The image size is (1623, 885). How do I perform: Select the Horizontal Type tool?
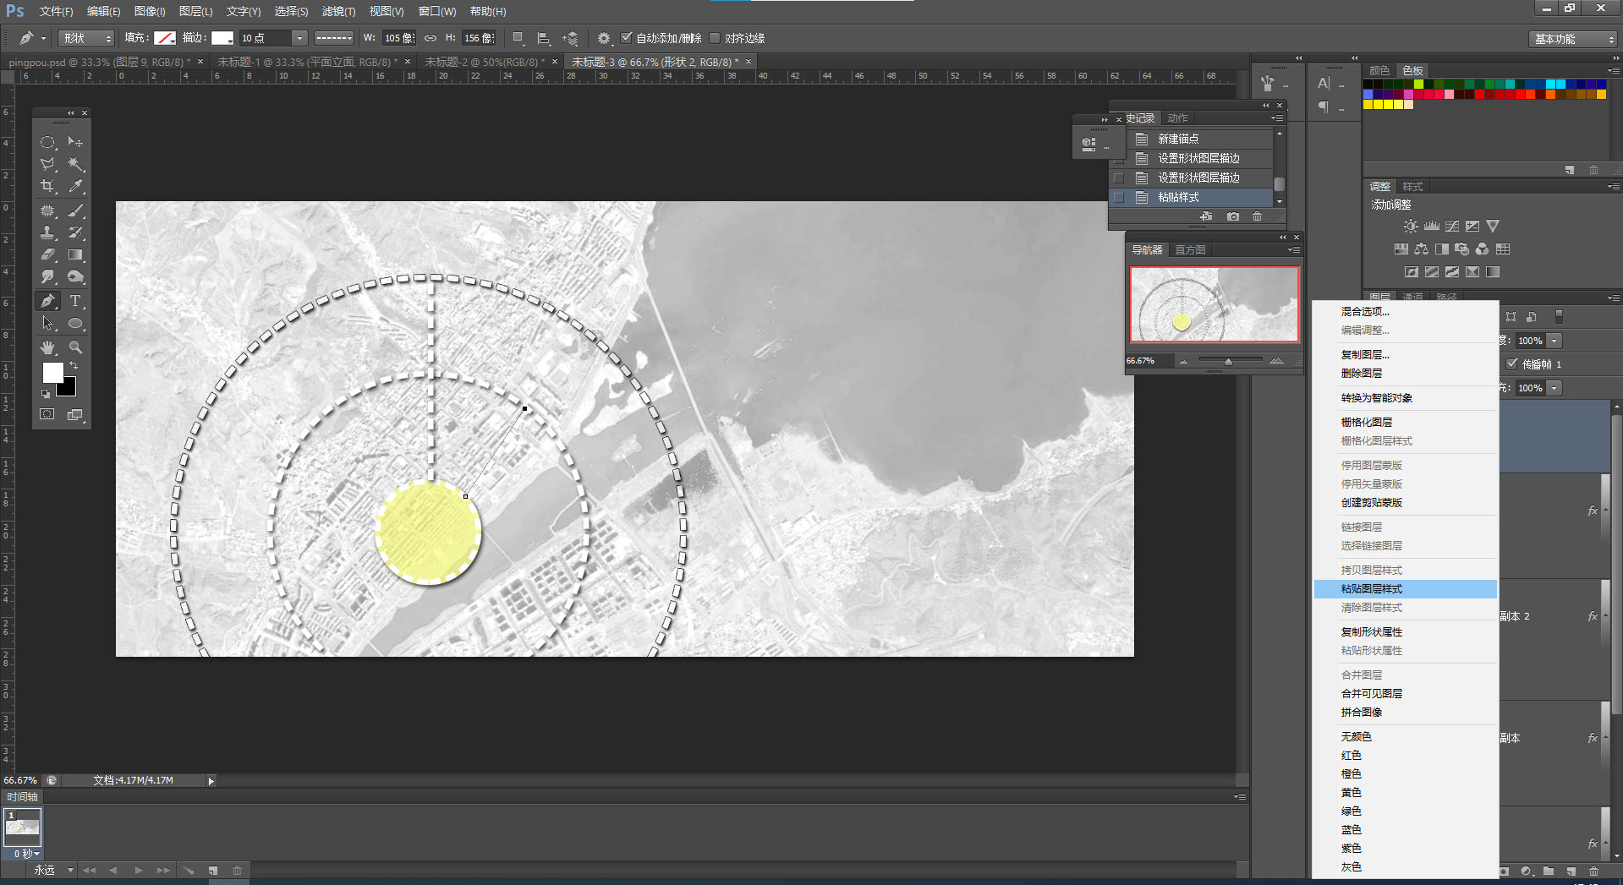coord(75,301)
